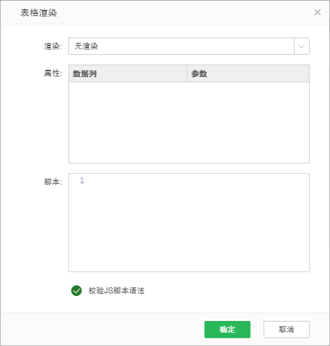Click the 脚本: field label

[x=53, y=182]
